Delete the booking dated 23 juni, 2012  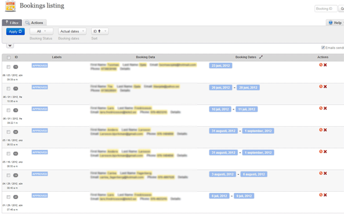click(x=325, y=65)
